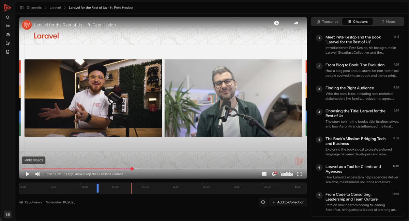
Task: Open the search icon in the sidebar
Action: tap(7, 17)
